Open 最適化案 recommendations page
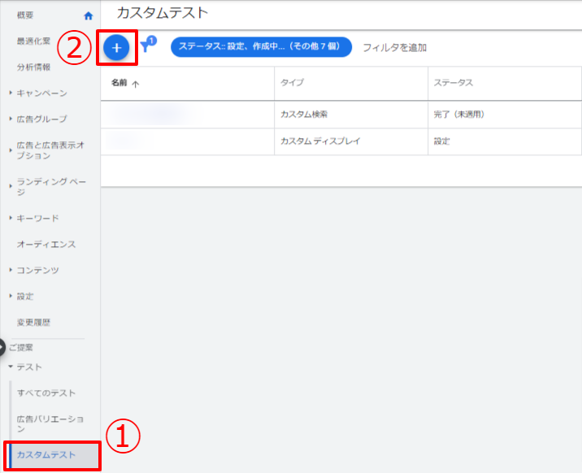Viewport: 582px width, 473px height. pyautogui.click(x=33, y=41)
